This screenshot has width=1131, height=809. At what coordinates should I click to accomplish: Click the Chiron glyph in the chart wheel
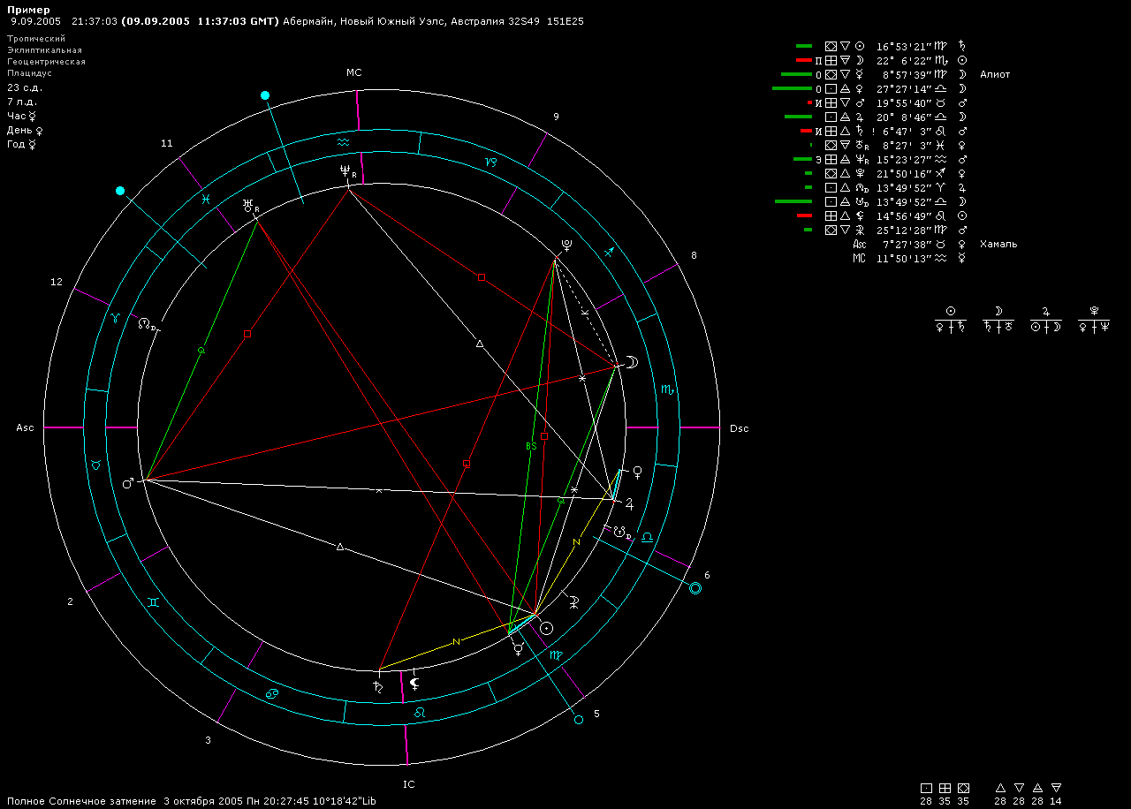pyautogui.click(x=573, y=601)
